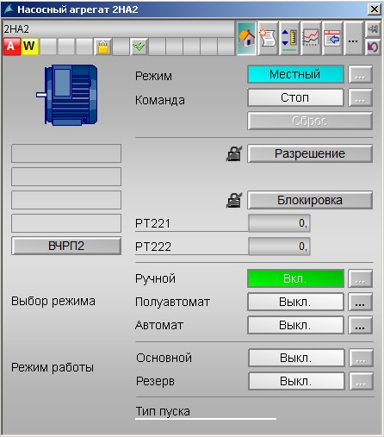Image resolution: width=384 pixels, height=437 pixels.
Task: Toggle Полуавтомат Выкл. field
Action: (295, 302)
